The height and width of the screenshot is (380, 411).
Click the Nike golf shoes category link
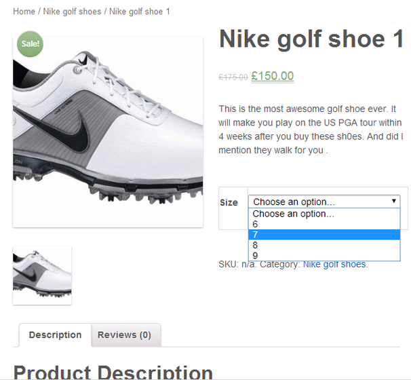[334, 264]
